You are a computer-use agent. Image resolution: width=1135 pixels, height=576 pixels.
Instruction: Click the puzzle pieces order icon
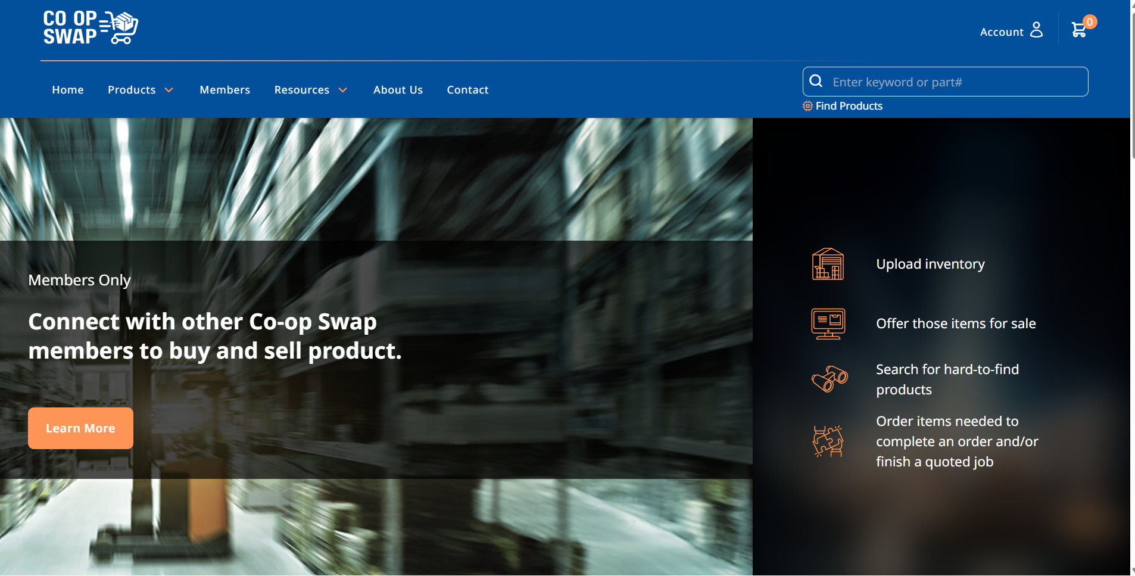point(828,441)
